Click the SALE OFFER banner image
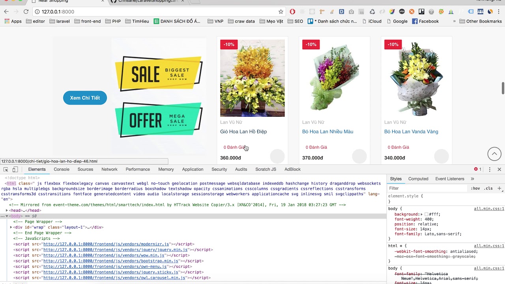The height and width of the screenshot is (284, 505). click(x=159, y=97)
